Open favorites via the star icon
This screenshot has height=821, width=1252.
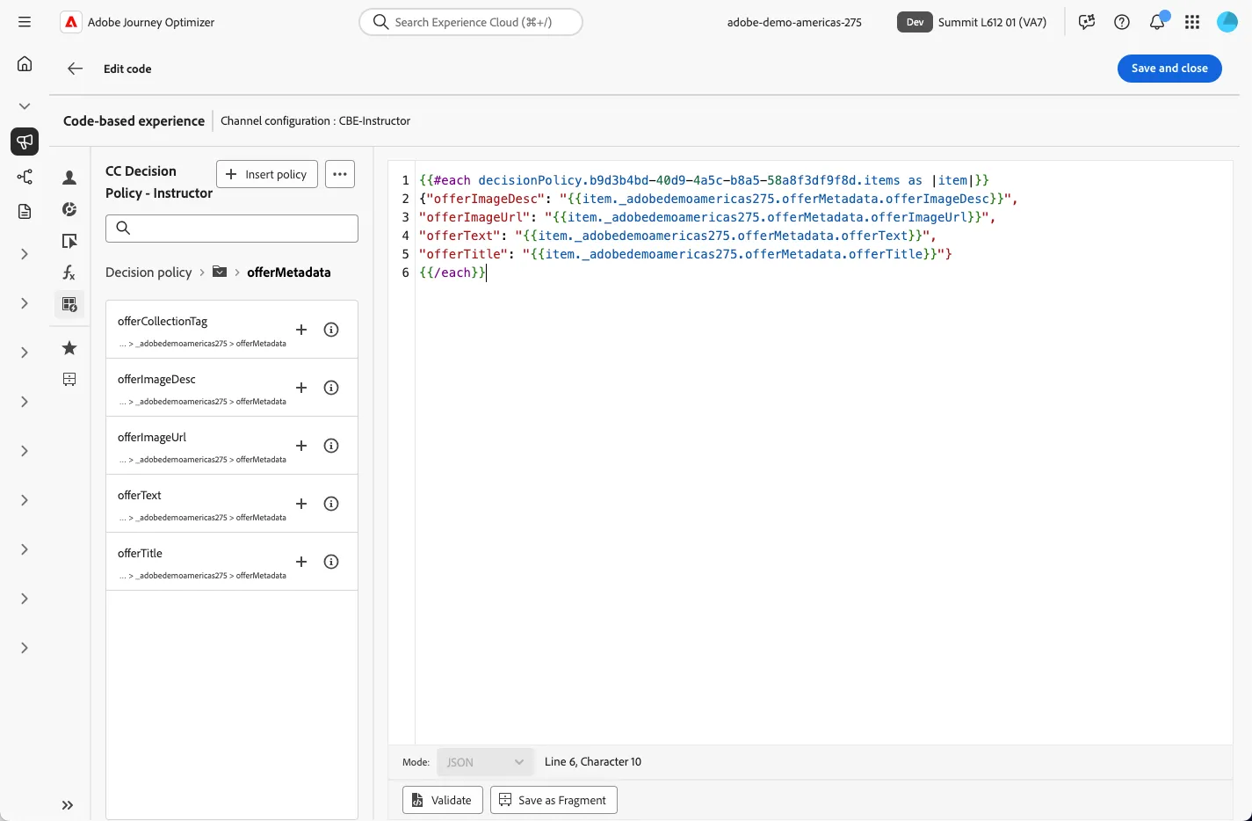(69, 348)
